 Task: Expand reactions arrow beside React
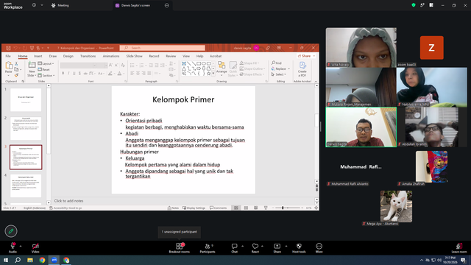point(262,246)
